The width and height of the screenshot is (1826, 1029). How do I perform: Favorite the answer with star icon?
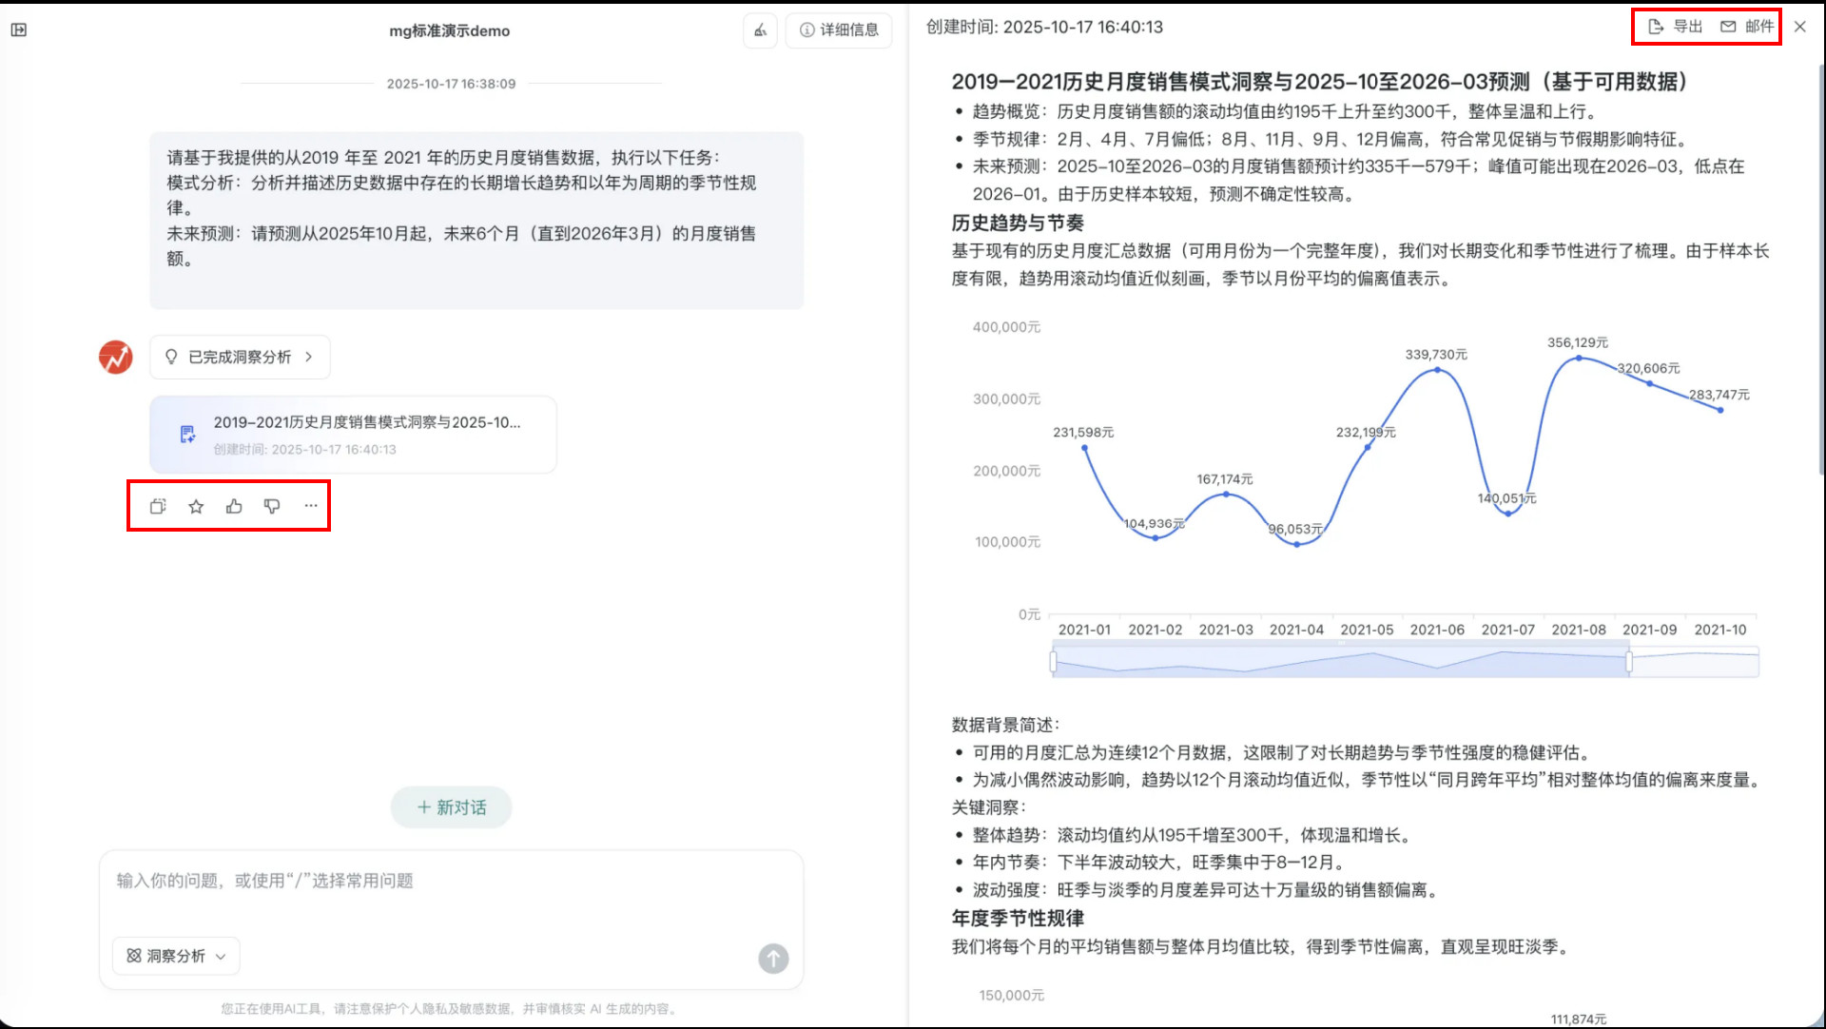[196, 506]
